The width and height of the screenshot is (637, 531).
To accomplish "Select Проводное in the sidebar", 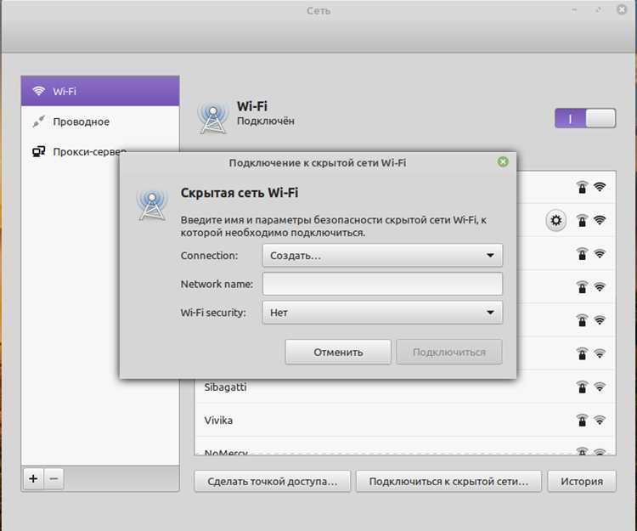I will 100,121.
